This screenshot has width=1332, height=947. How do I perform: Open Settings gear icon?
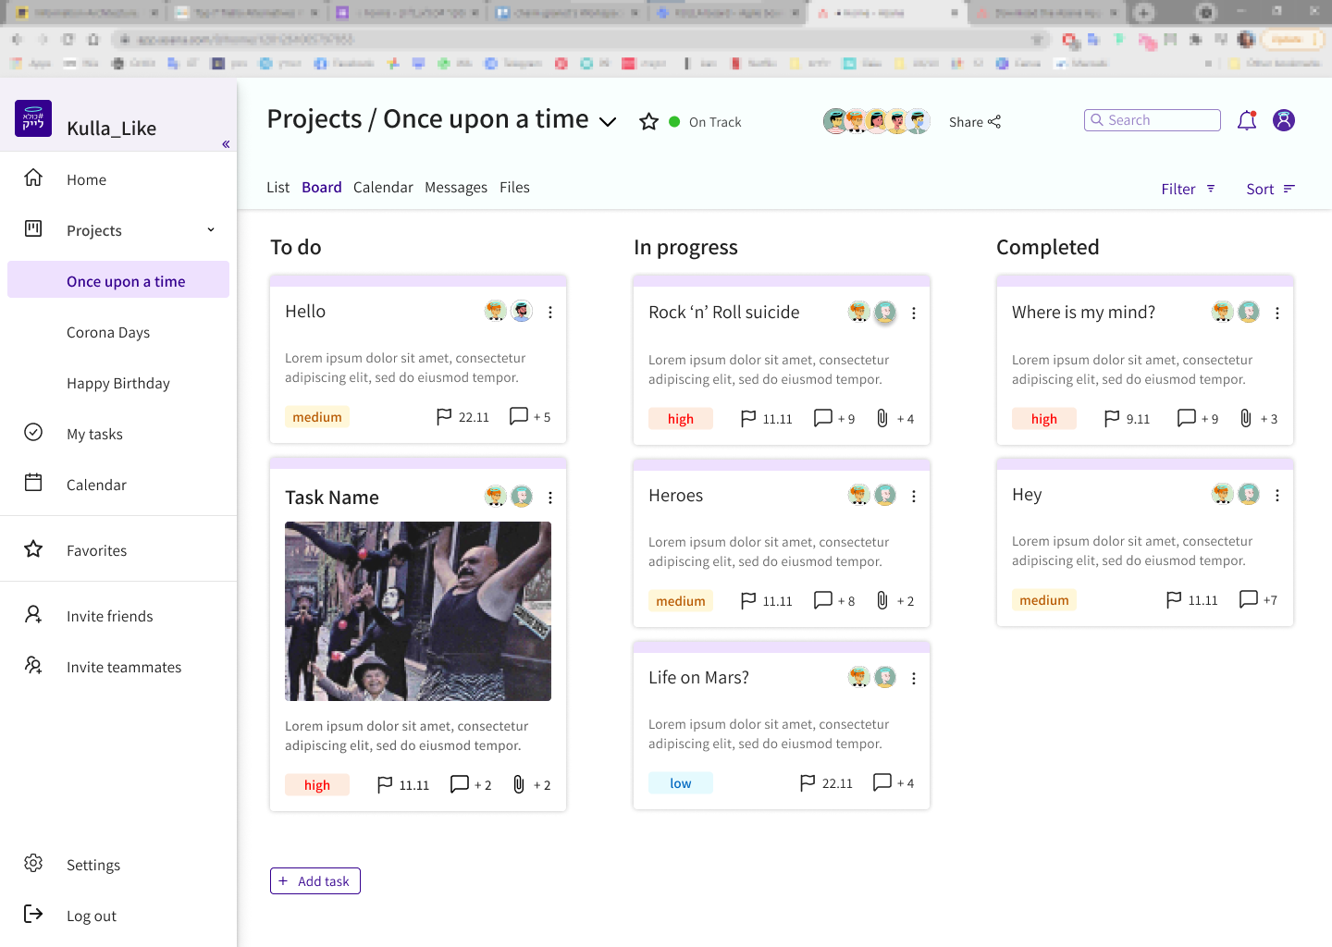(33, 863)
